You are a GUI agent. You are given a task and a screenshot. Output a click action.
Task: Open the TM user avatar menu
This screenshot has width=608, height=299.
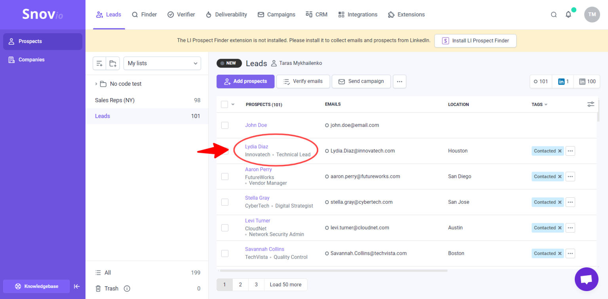[x=592, y=15]
